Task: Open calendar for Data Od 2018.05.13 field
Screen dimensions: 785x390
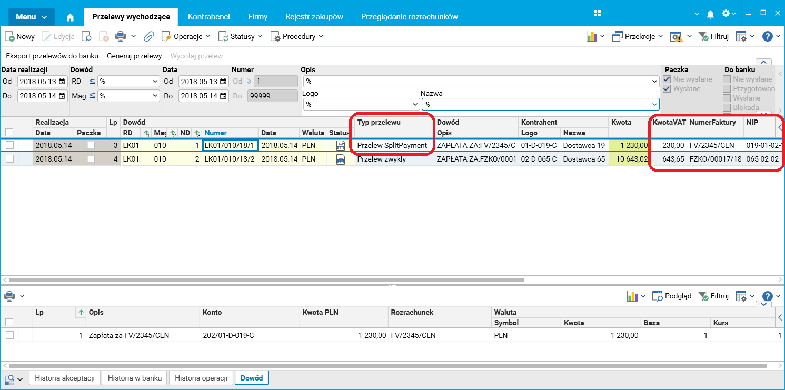Action: pyautogui.click(x=223, y=82)
